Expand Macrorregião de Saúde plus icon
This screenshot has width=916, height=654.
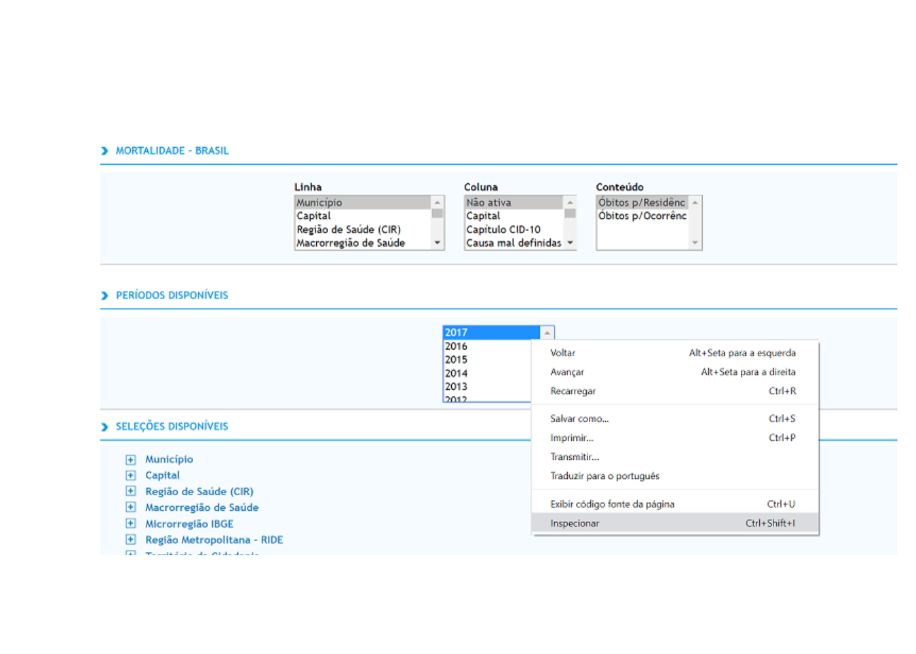pos(130,508)
